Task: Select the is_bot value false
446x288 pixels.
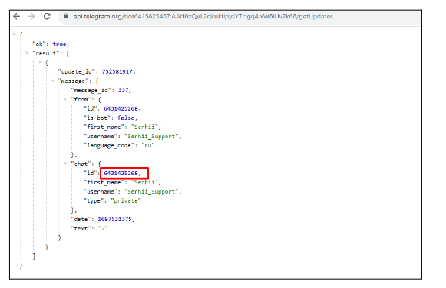Action: 126,118
